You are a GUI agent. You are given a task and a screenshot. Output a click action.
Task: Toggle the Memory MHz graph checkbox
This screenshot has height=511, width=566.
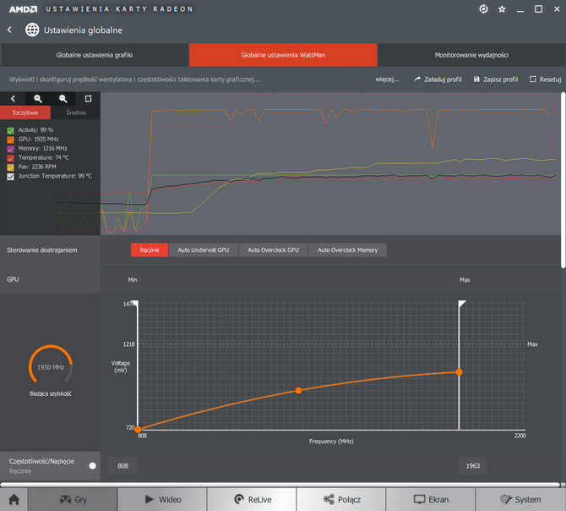click(x=10, y=149)
